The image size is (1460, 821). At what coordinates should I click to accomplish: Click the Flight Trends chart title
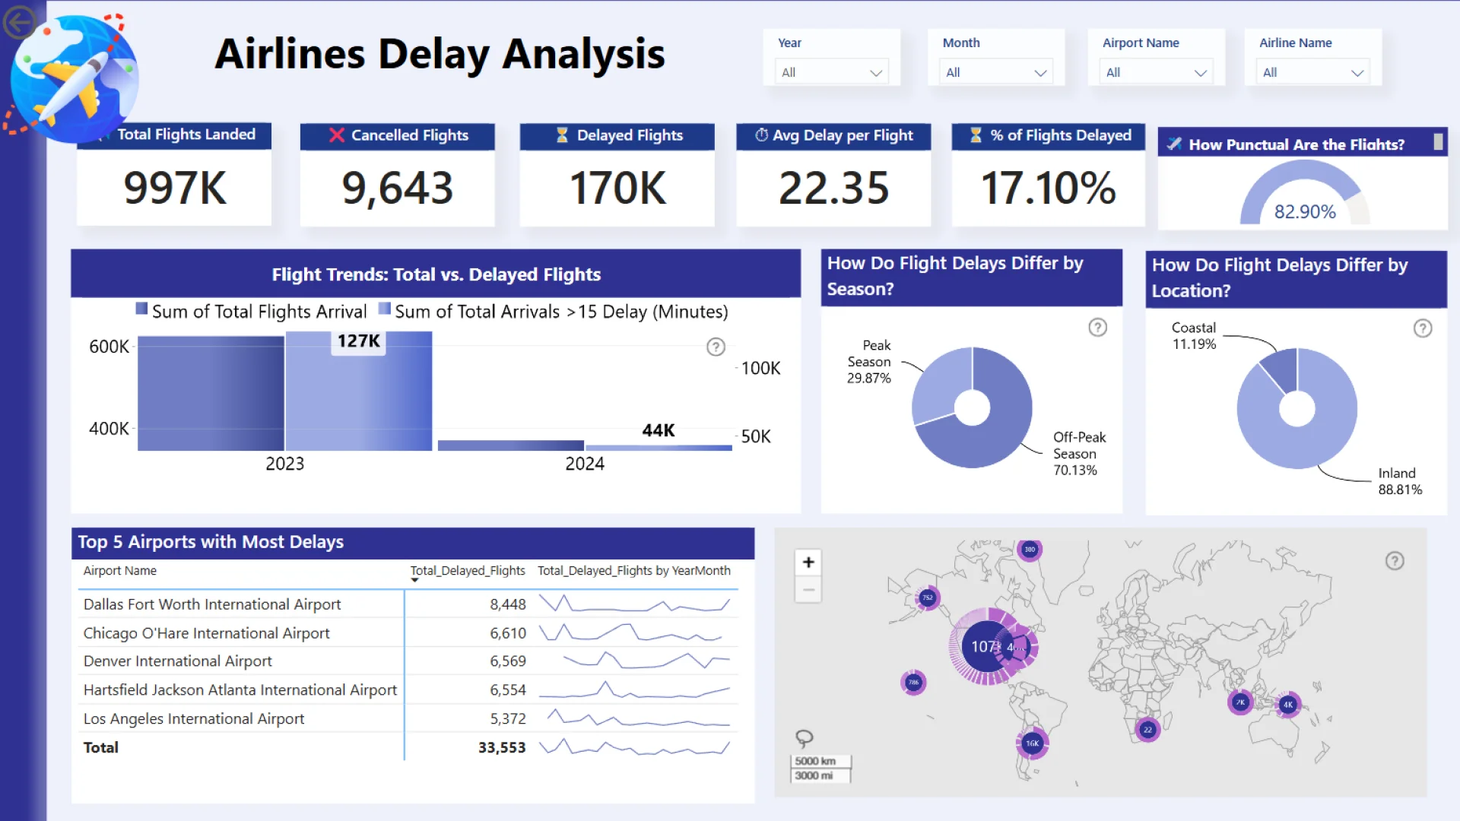436,274
